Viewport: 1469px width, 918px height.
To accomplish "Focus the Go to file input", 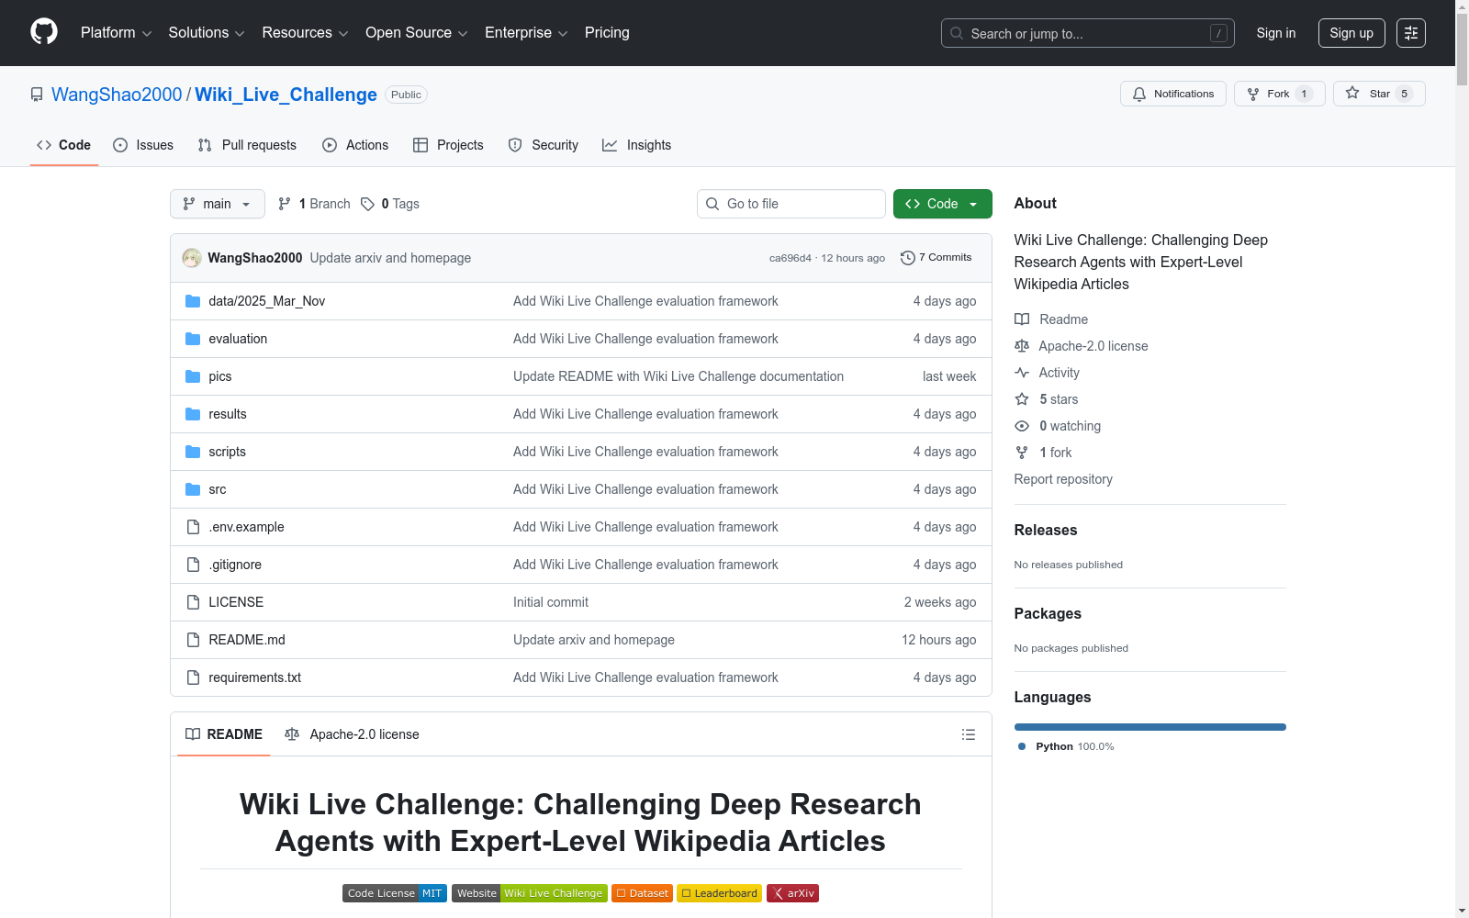I will pyautogui.click(x=791, y=204).
